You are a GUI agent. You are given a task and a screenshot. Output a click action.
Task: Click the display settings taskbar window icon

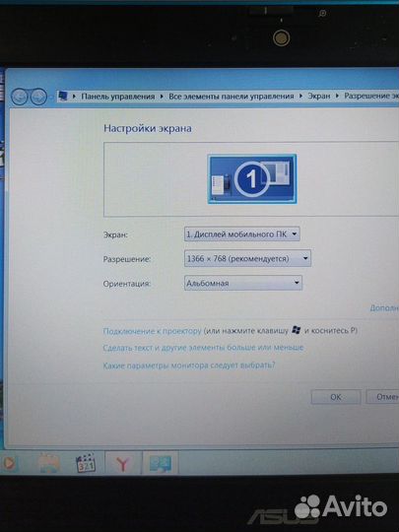pyautogui.click(x=161, y=463)
